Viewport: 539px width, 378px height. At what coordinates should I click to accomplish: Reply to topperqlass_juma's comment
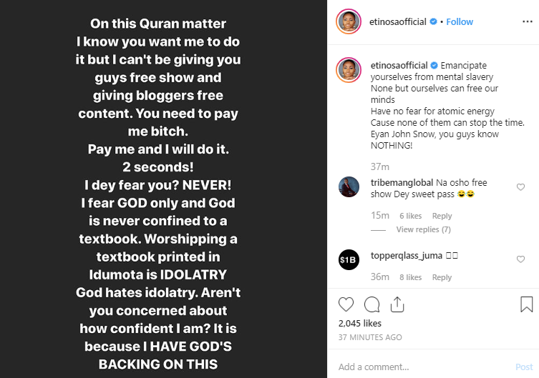point(442,277)
